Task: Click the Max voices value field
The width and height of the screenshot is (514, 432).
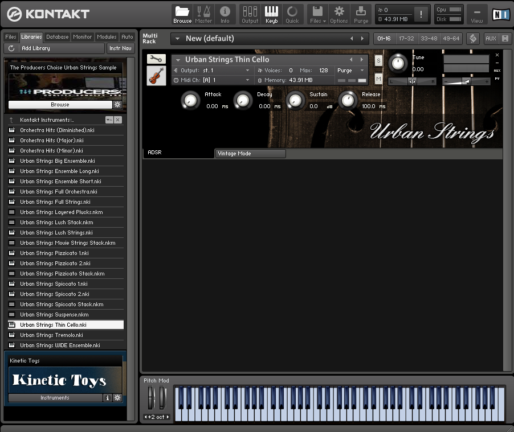Action: pyautogui.click(x=324, y=71)
